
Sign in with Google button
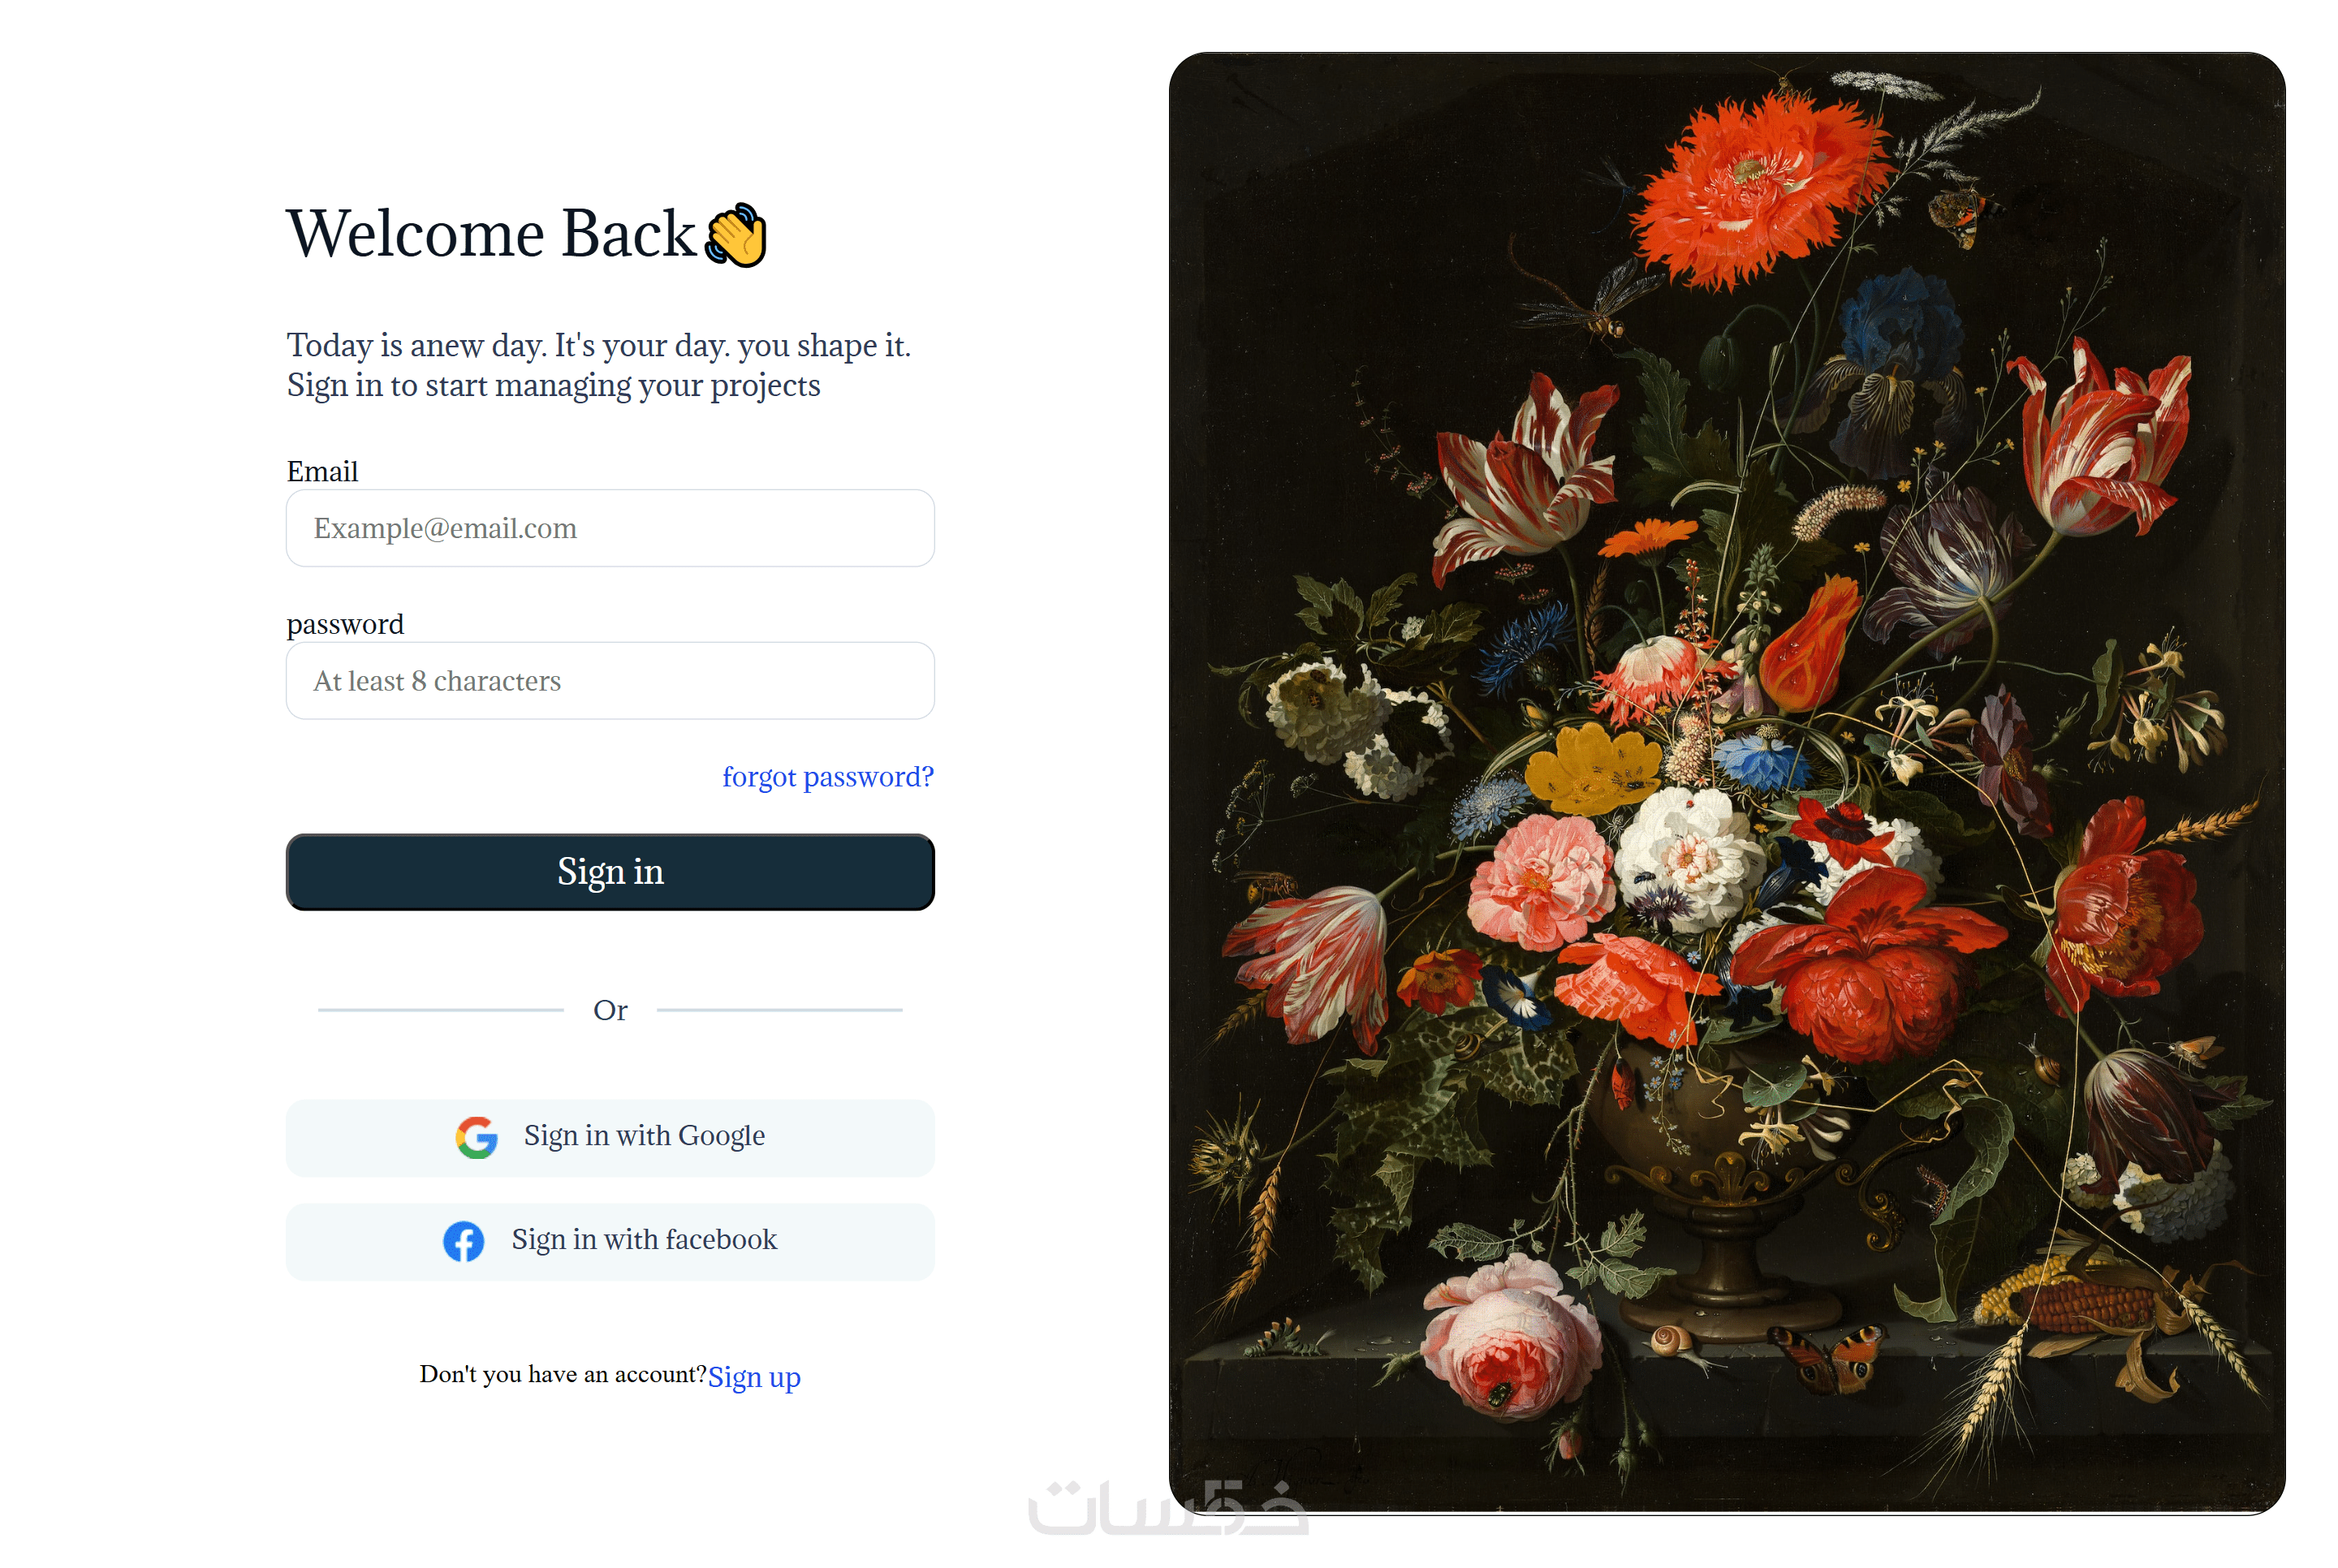(610, 1138)
